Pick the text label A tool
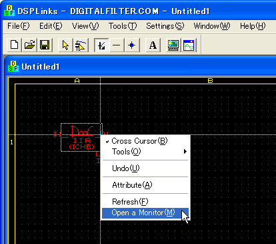 pos(153,45)
